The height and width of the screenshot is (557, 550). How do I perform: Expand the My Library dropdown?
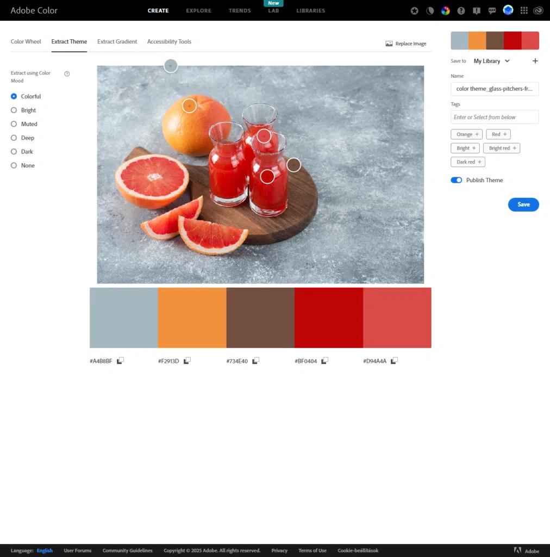point(491,61)
